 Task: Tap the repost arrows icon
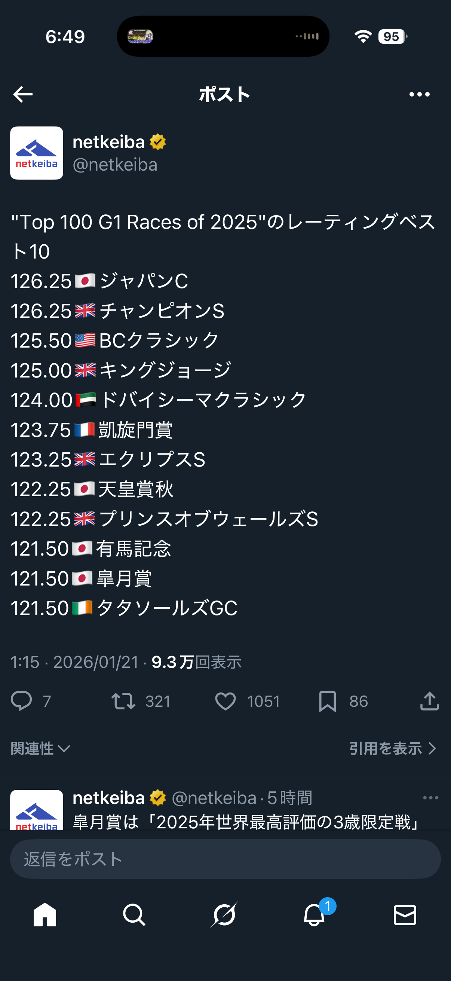123,701
